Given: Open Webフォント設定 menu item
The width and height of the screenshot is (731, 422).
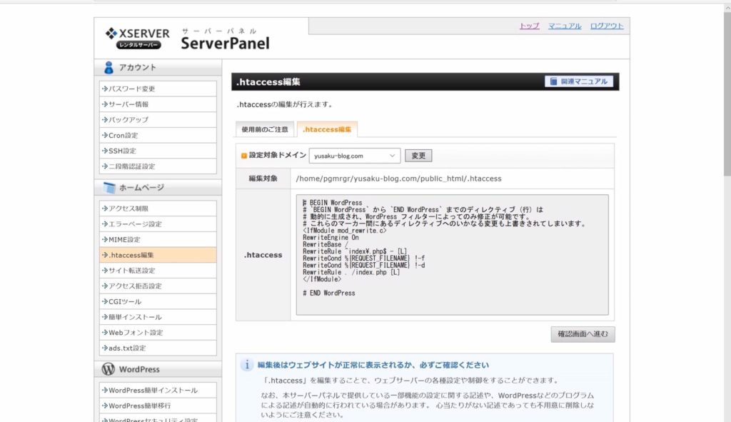Looking at the screenshot, I should (x=158, y=333).
